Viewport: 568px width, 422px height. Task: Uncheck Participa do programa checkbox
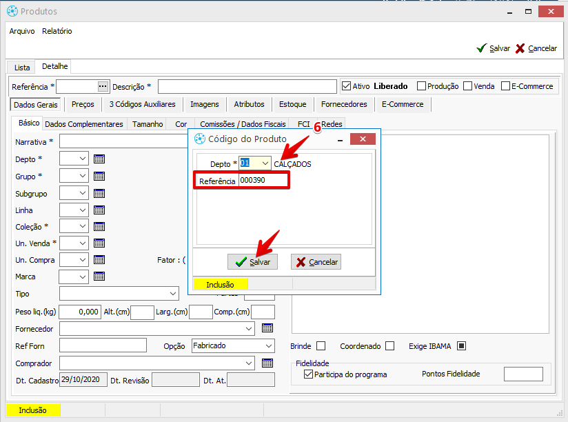click(308, 374)
